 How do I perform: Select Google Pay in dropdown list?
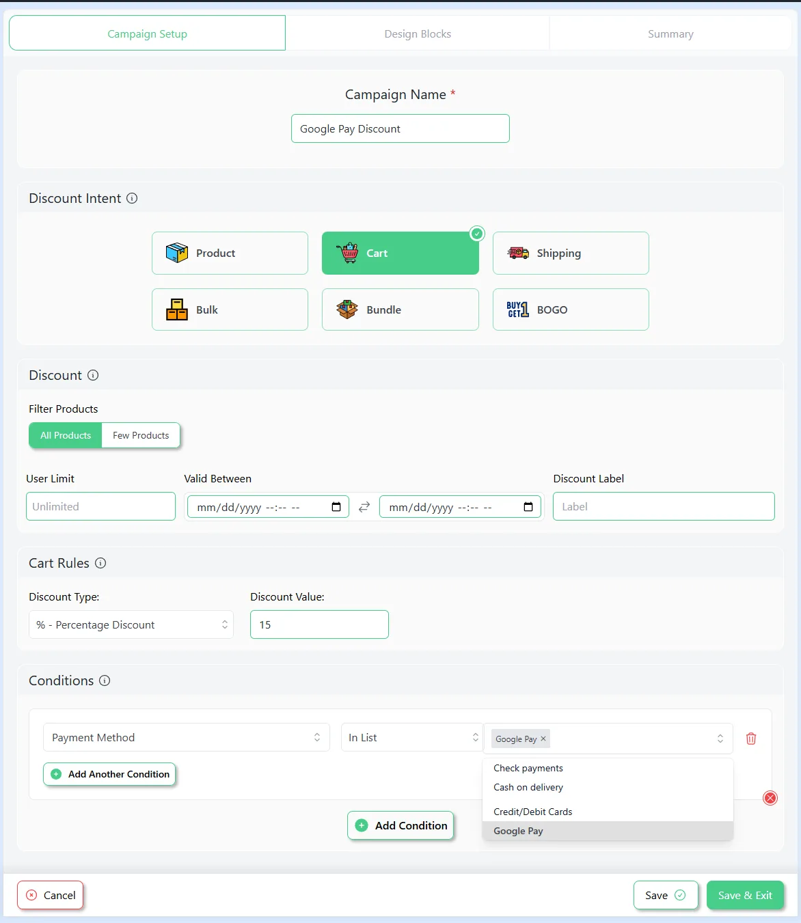pyautogui.click(x=608, y=831)
